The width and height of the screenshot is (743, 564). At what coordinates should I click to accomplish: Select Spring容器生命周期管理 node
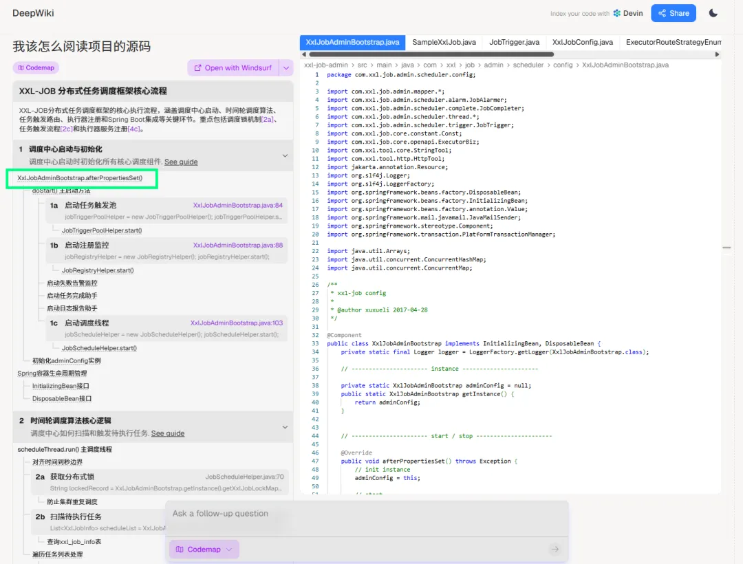click(52, 373)
